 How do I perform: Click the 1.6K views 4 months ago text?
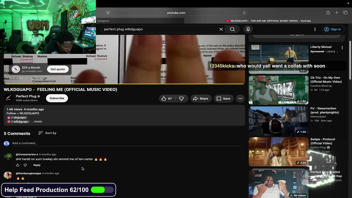point(25,109)
